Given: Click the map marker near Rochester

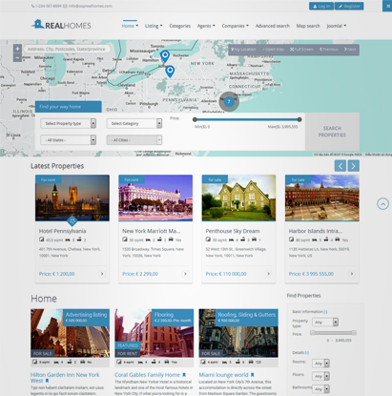Looking at the screenshot, I should point(165,56).
